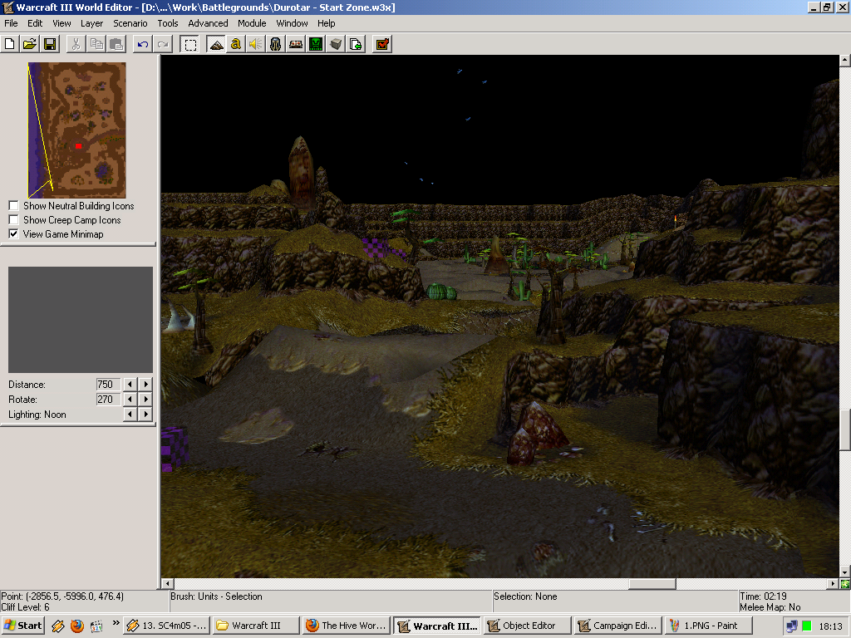851x638 pixels.
Task: Create a new map with New icon
Action: pos(10,44)
